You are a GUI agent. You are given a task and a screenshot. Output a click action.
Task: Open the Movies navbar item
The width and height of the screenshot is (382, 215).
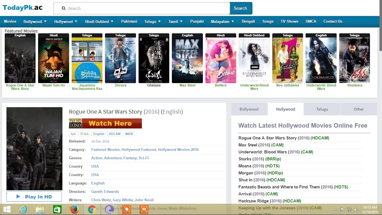click(10, 21)
